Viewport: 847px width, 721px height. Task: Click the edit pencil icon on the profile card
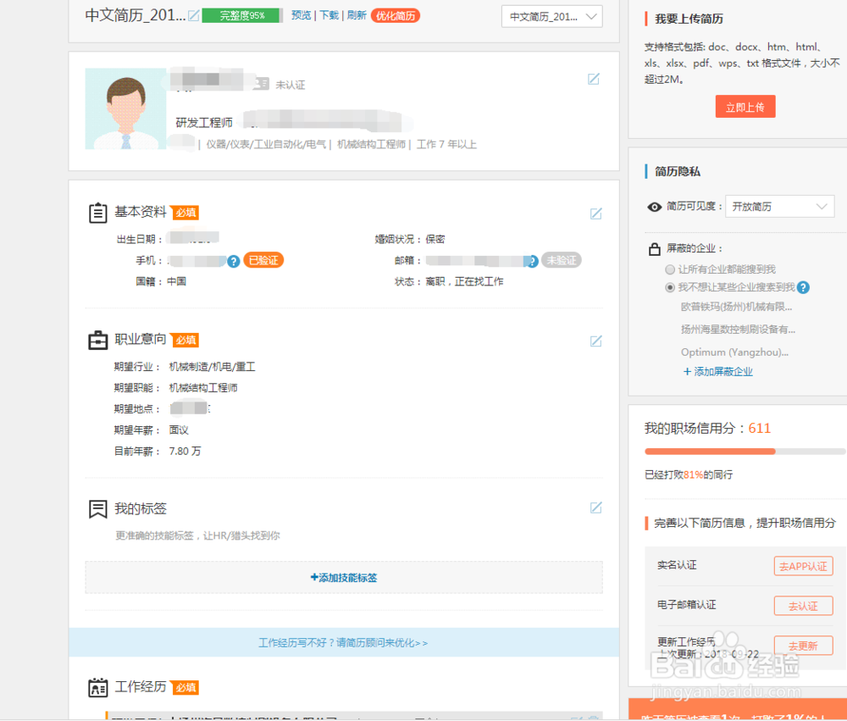594,79
